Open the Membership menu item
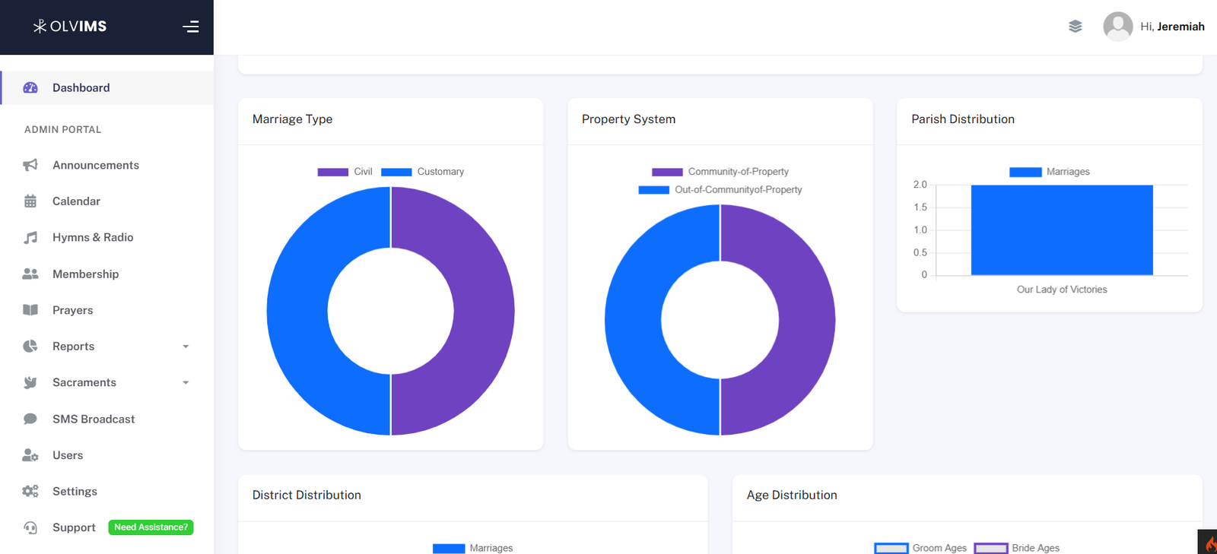The image size is (1217, 554). 85,274
